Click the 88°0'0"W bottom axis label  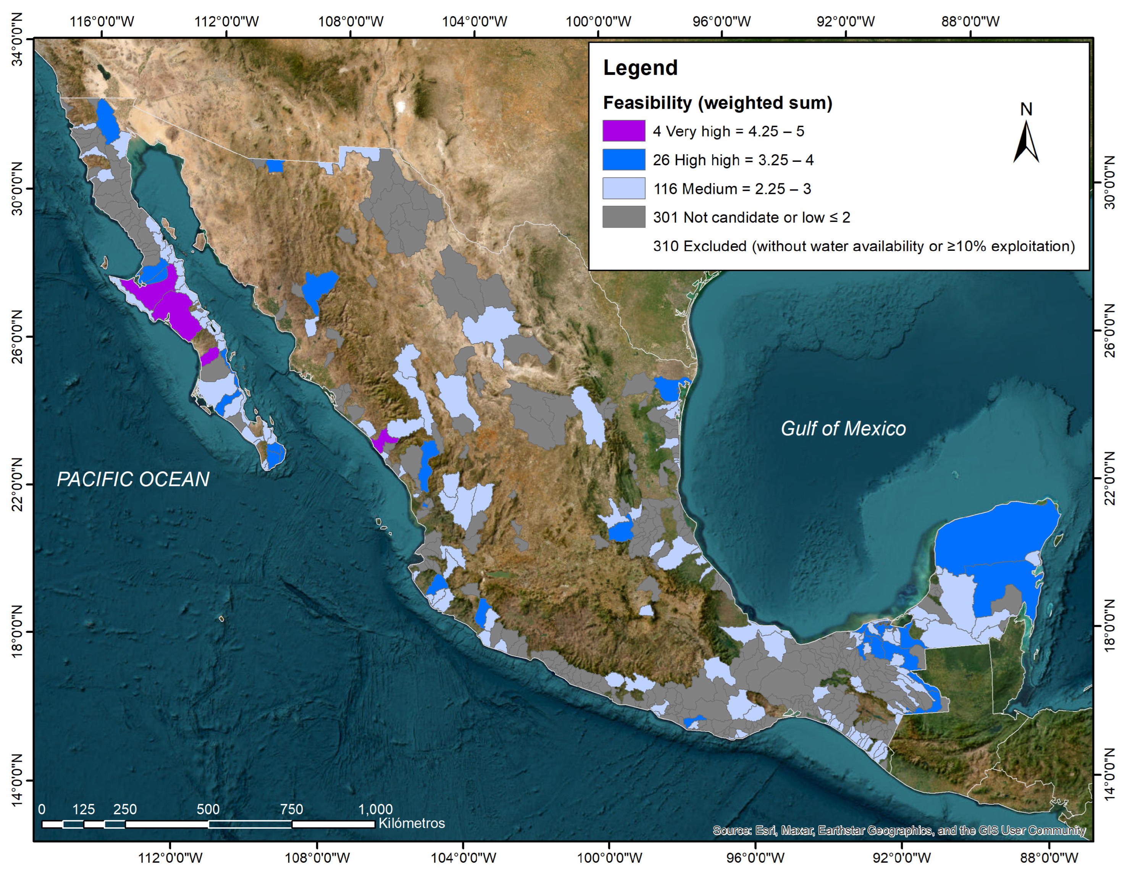tap(1049, 858)
